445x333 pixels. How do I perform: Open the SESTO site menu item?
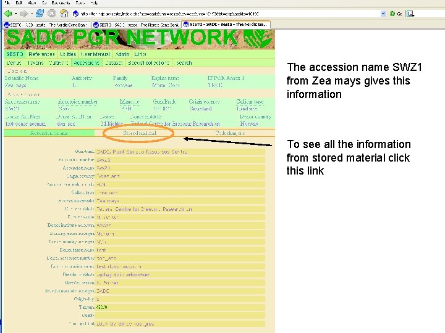coord(15,54)
